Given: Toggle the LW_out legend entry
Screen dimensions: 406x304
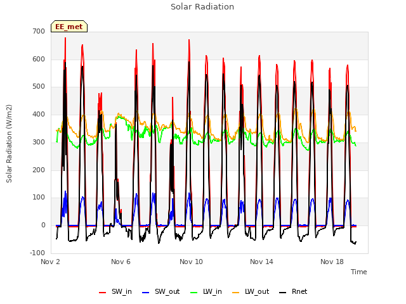Looking at the screenshot, I should point(251,291).
